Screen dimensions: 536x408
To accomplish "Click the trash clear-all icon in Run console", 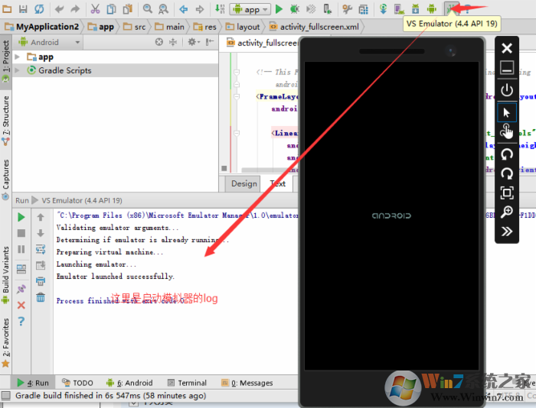I will coord(41,296).
